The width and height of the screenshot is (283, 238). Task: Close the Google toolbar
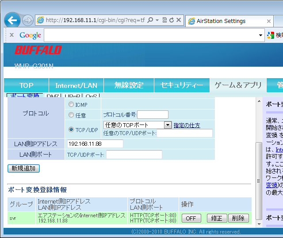[11, 35]
